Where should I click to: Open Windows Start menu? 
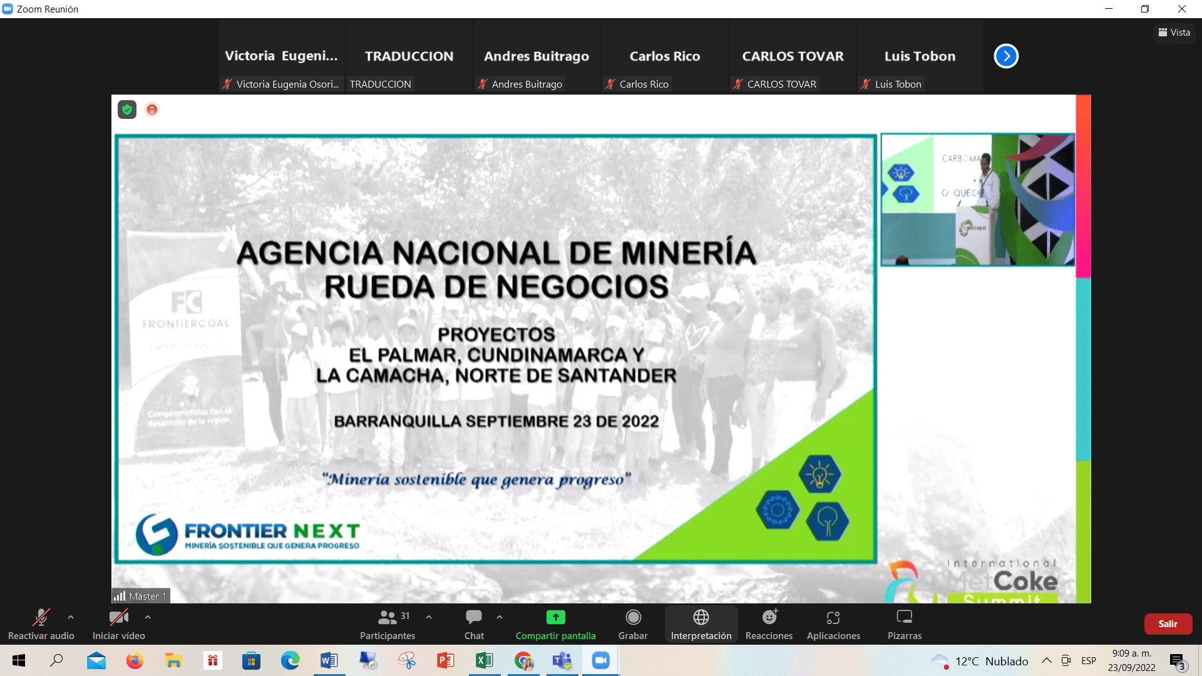pos(19,660)
